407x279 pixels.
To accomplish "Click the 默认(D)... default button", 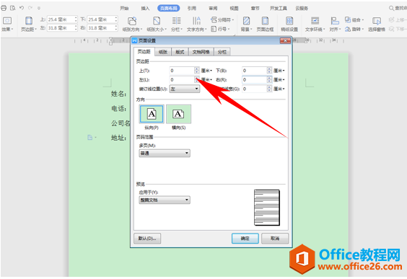I will 147,239.
